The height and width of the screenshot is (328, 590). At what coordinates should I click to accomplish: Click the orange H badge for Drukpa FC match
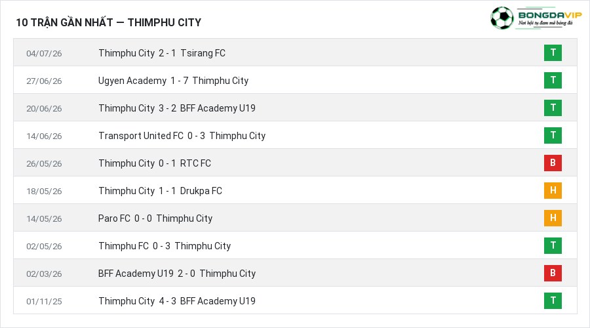(553, 190)
